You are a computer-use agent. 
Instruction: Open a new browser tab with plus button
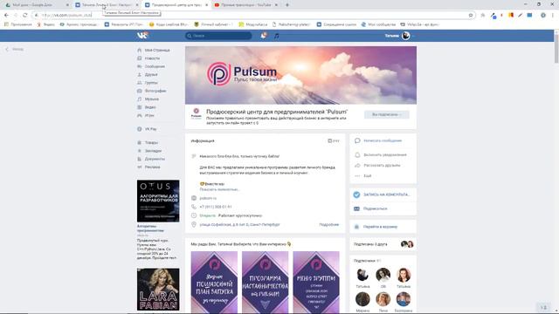coord(287,5)
